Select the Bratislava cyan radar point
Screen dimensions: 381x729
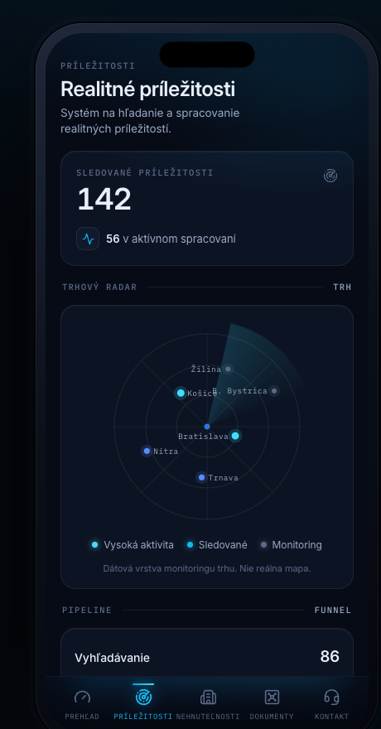coord(235,436)
